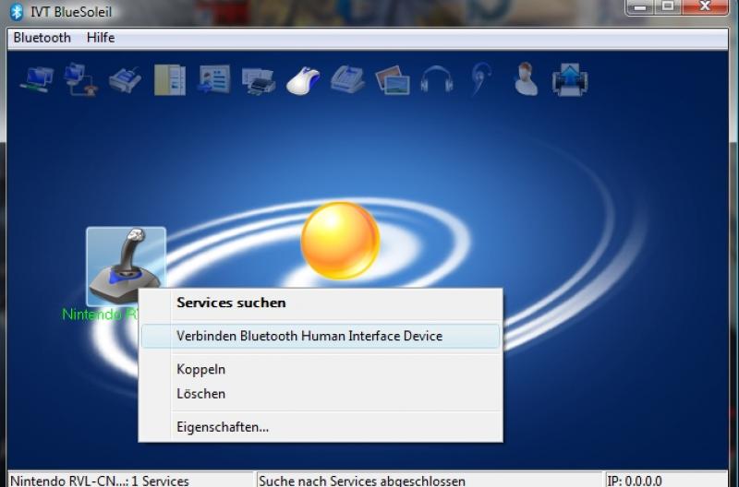Click the Object Push upload icon
The width and height of the screenshot is (739, 487).
click(x=571, y=80)
